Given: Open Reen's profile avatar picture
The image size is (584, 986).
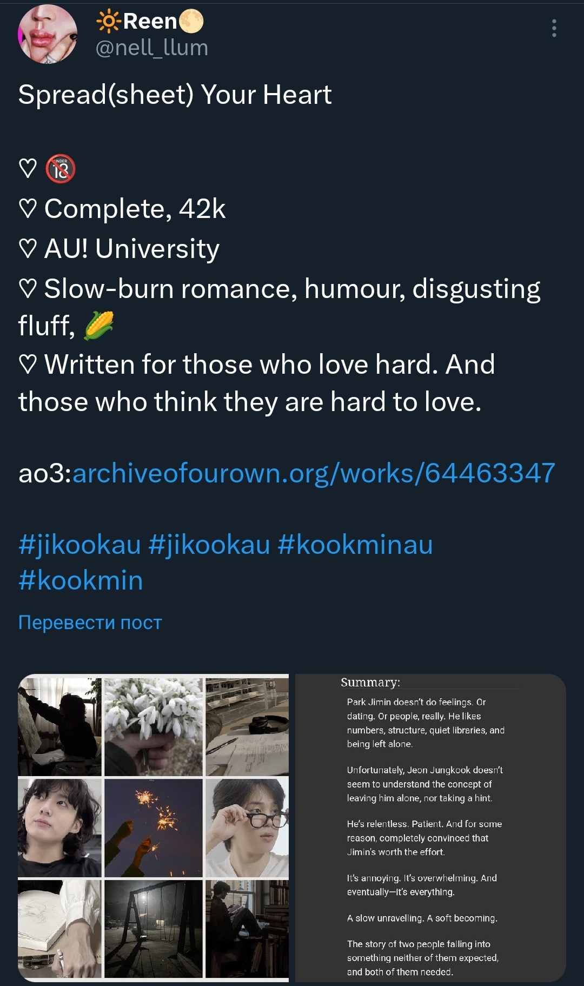Looking at the screenshot, I should coord(48,34).
